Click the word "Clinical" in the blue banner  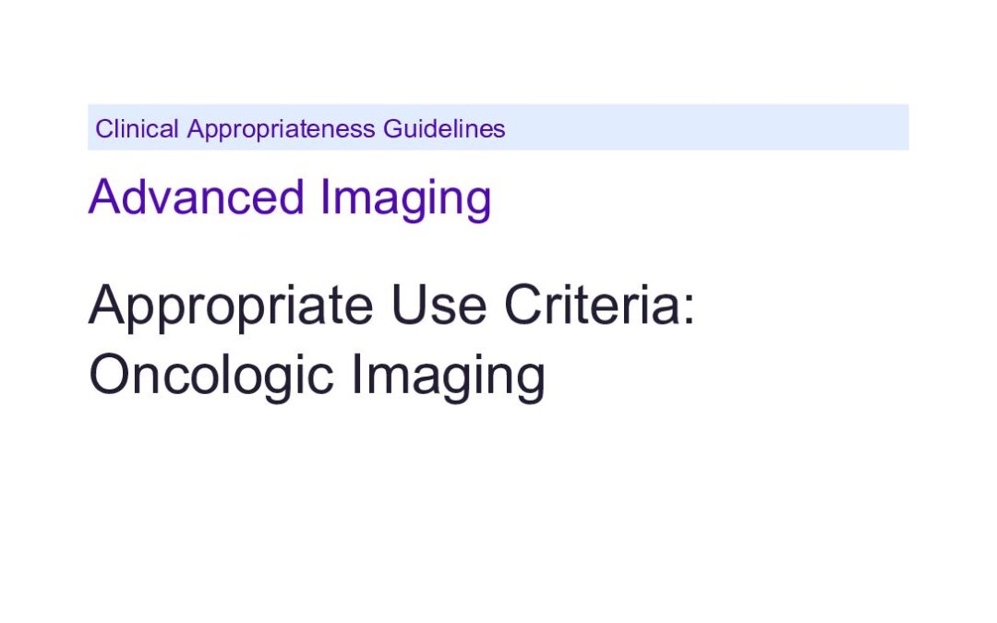tap(137, 129)
